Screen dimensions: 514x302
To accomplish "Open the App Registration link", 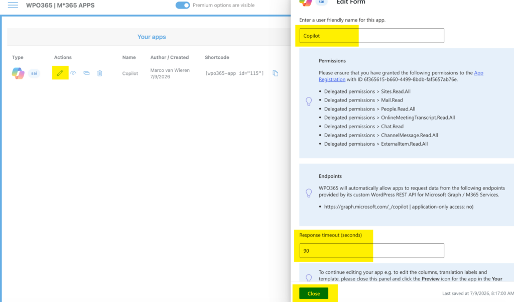I will [401, 76].
